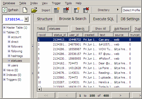Open the Tools menu
The height and width of the screenshot is (99, 142).
(x=68, y=3)
